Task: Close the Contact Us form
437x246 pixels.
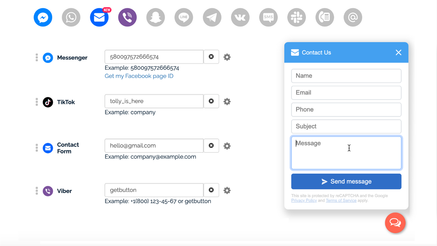Action: click(398, 52)
